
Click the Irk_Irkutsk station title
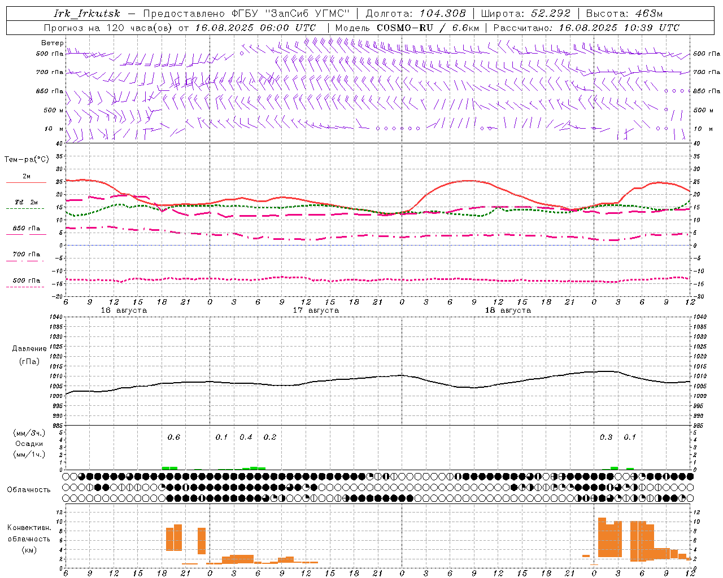(x=87, y=14)
